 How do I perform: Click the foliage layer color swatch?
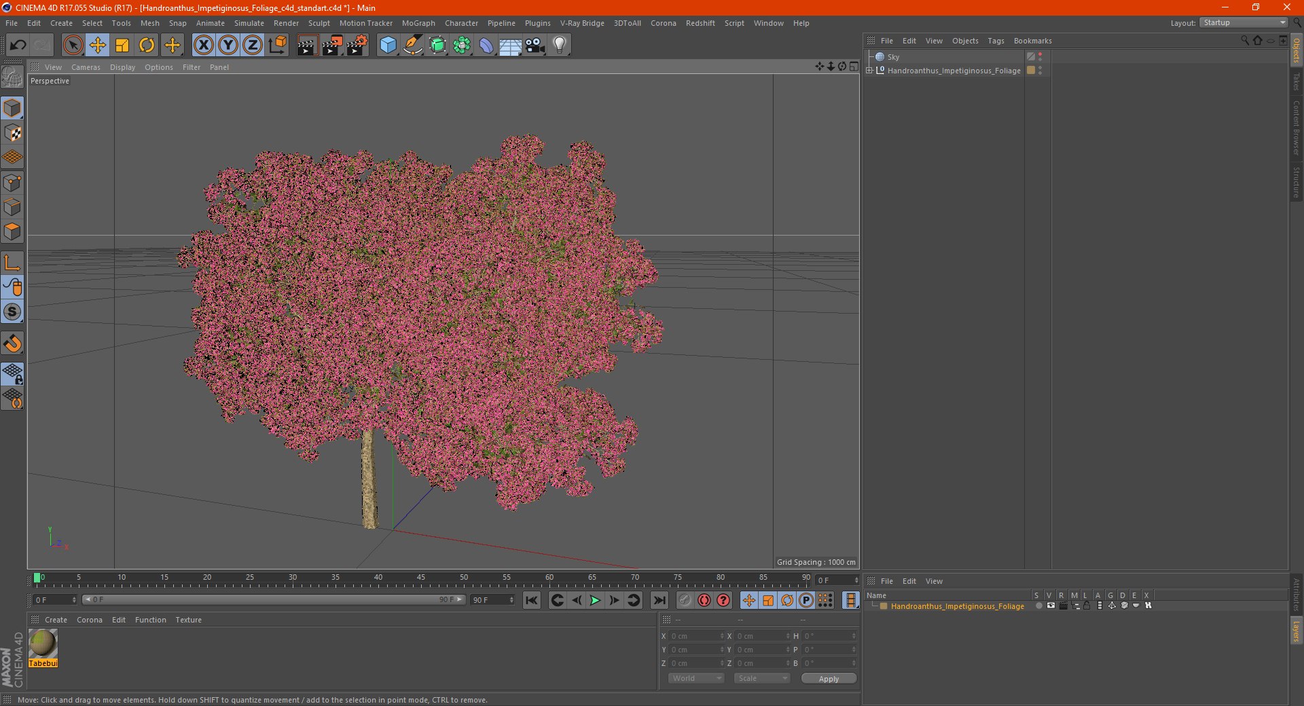pos(884,606)
